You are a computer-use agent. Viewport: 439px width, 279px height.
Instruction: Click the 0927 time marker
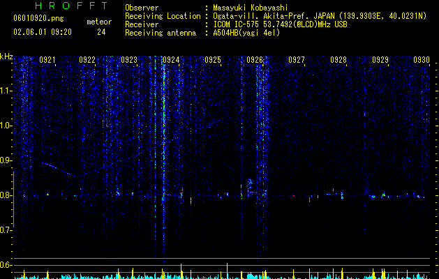[x=297, y=60]
